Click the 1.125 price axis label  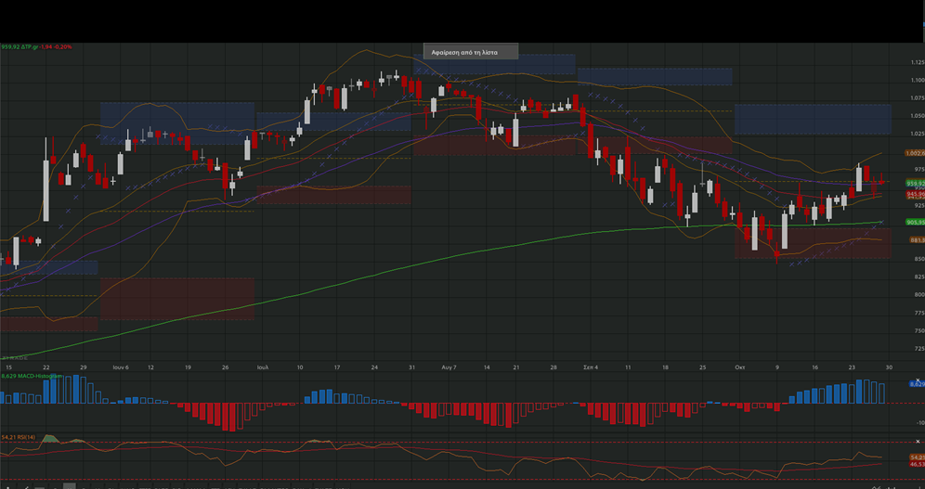click(x=918, y=62)
